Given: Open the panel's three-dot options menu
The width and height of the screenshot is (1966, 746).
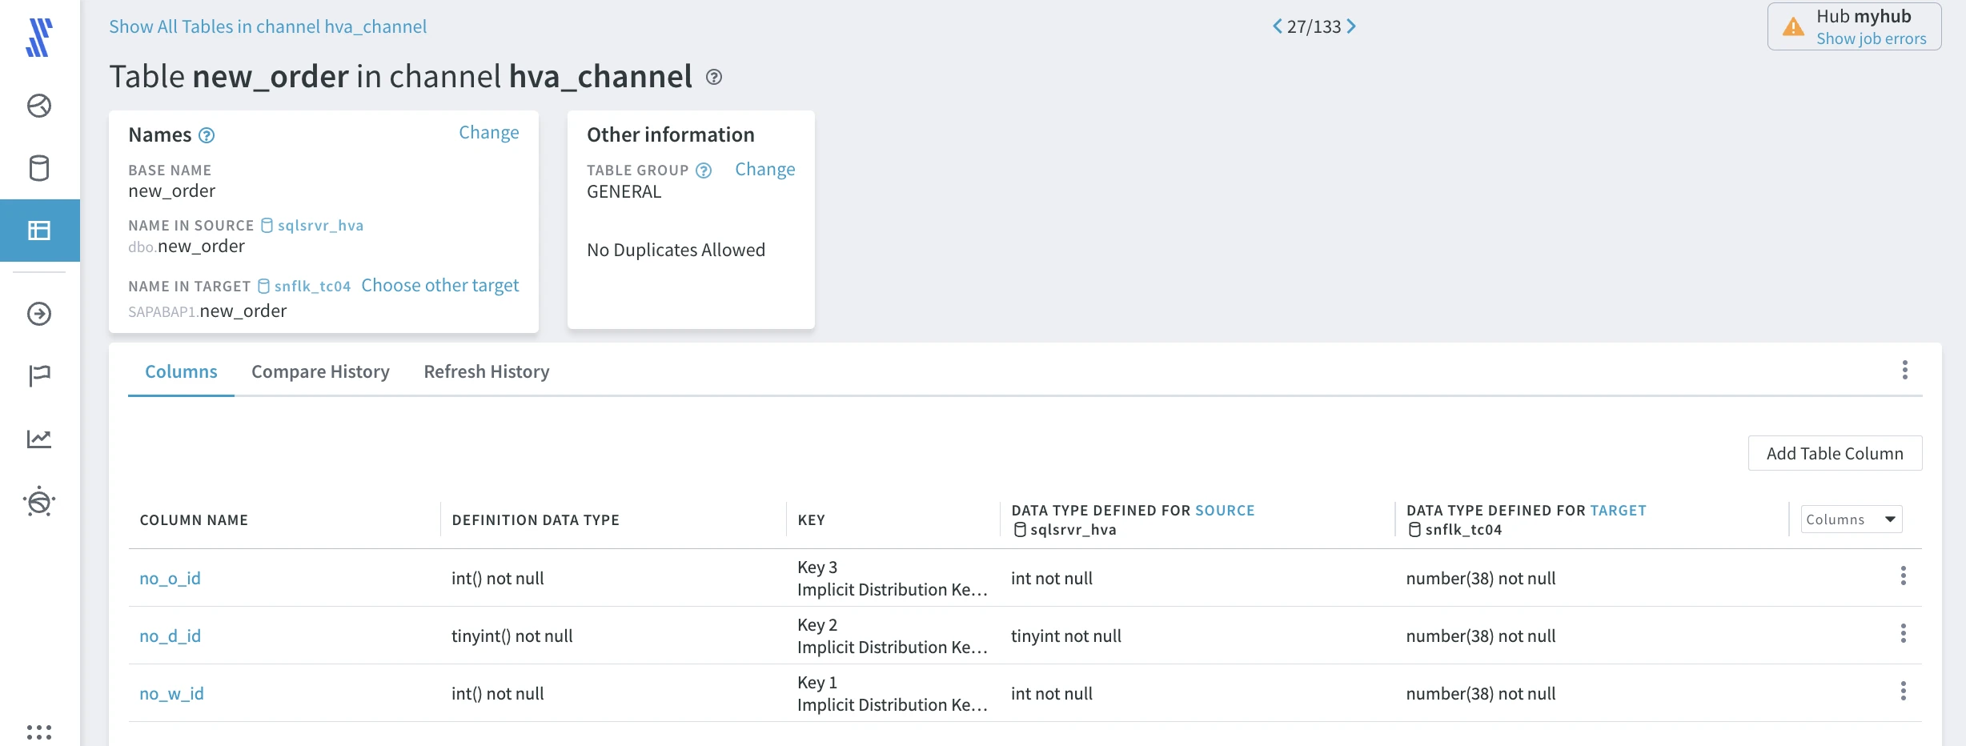Looking at the screenshot, I should click(1904, 370).
